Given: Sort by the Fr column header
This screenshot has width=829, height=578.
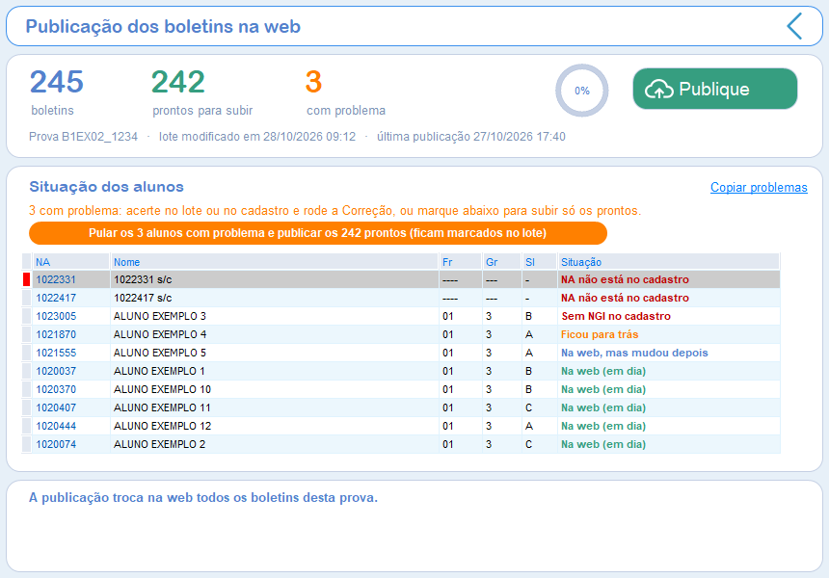Looking at the screenshot, I should pyautogui.click(x=461, y=262).
